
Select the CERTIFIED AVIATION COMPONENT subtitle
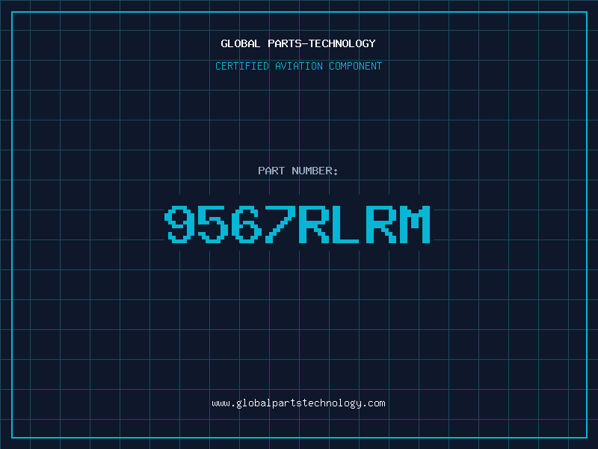pyautogui.click(x=298, y=66)
